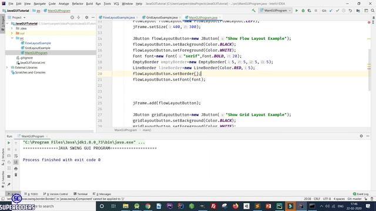Expand the out folder
The height and width of the screenshot is (211, 376).
coord(12,33)
